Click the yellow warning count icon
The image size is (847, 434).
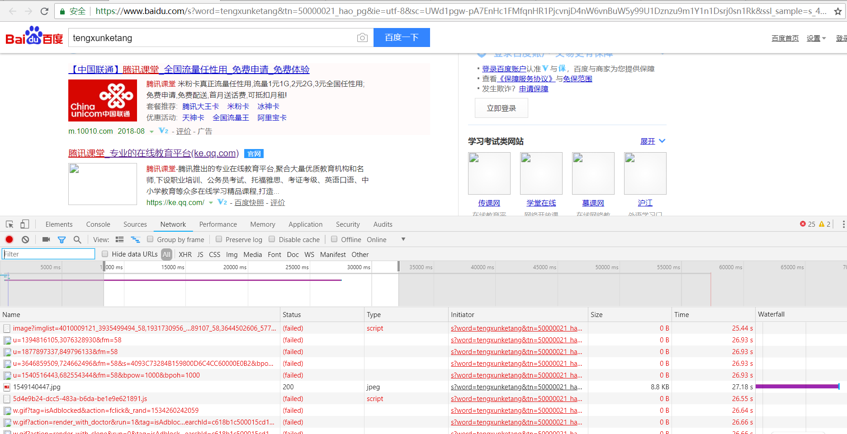[822, 224]
